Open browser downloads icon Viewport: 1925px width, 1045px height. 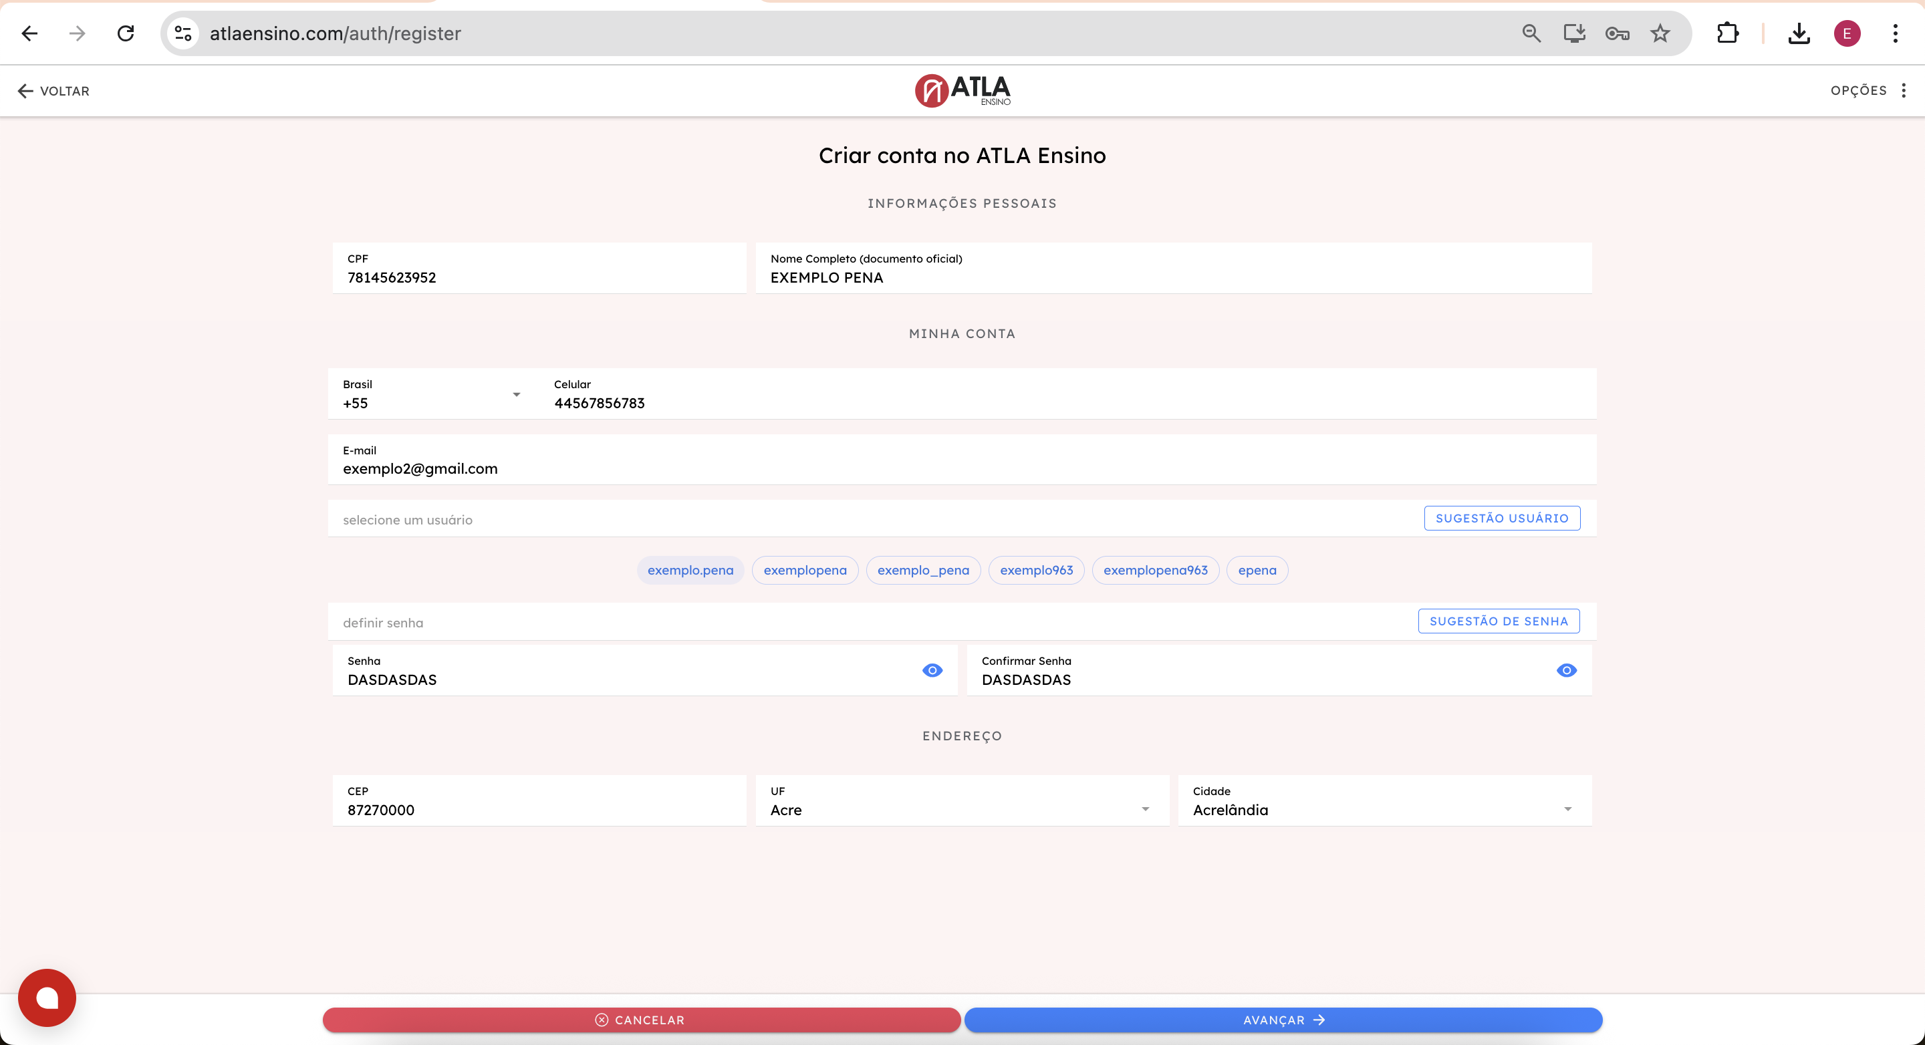pyautogui.click(x=1799, y=33)
